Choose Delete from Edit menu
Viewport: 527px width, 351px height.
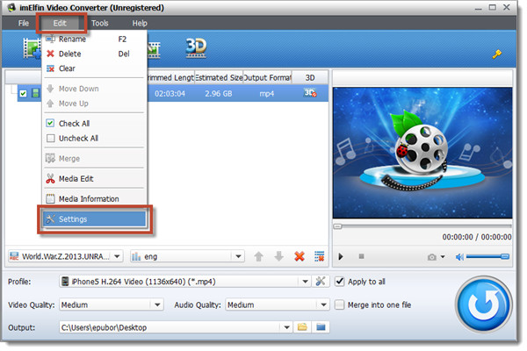(95, 54)
